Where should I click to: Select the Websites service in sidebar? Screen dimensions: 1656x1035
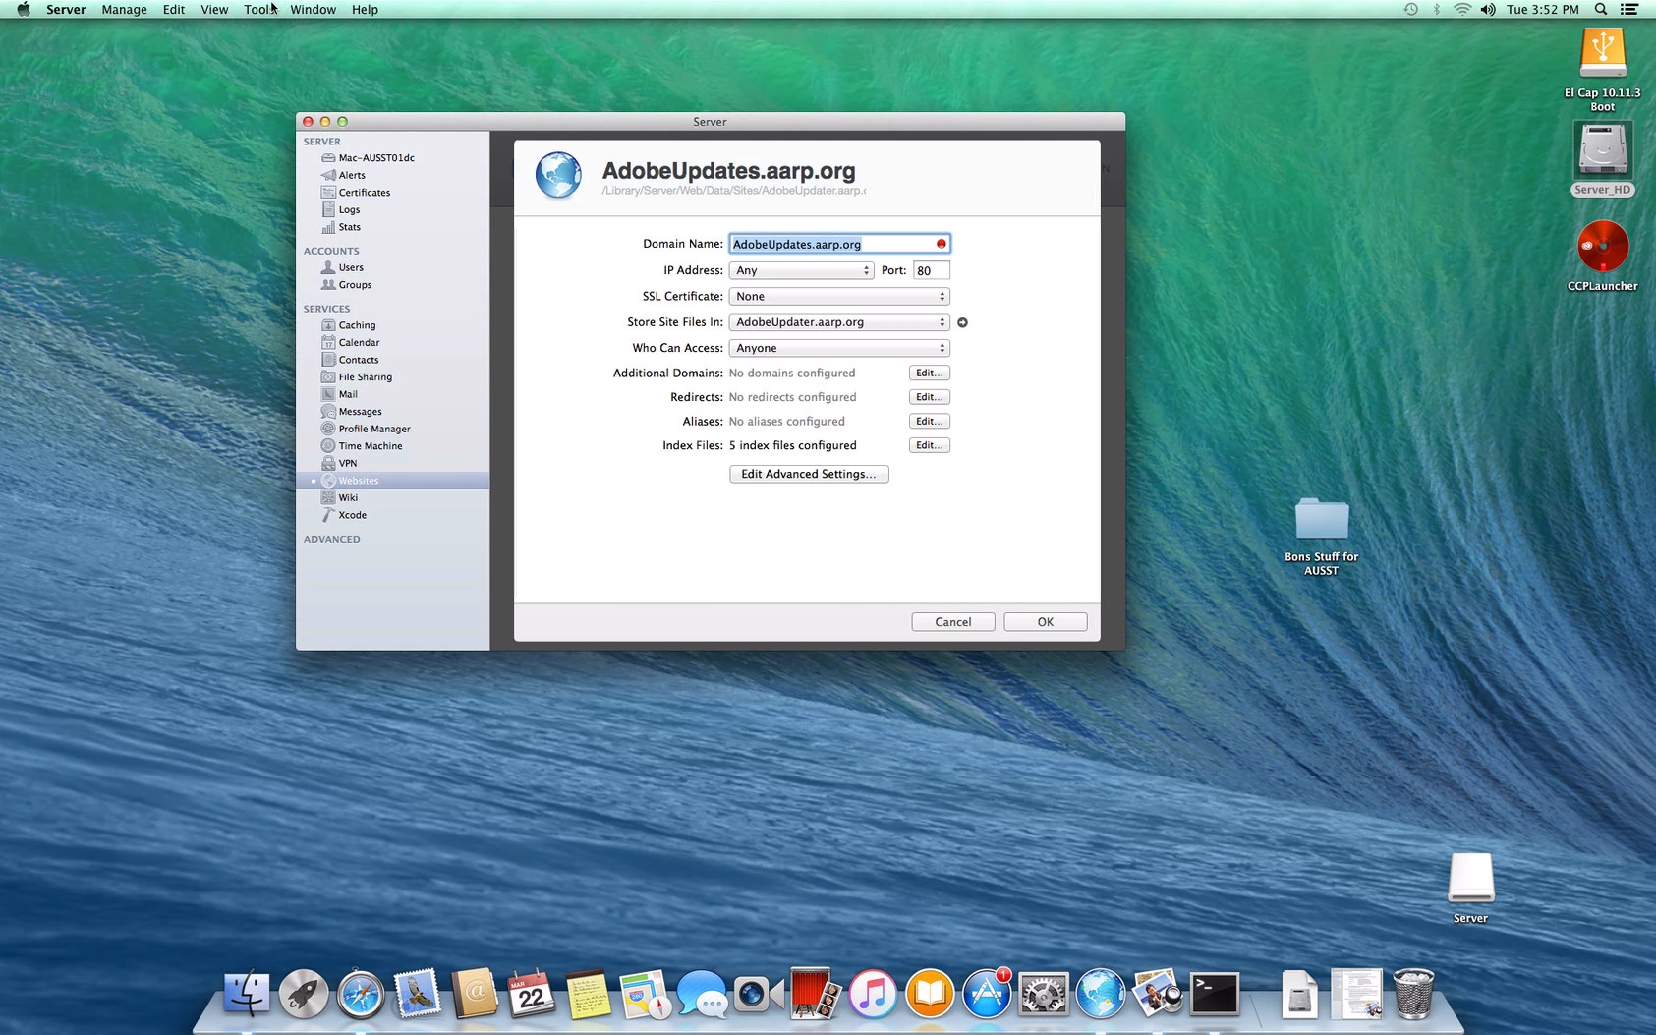pyautogui.click(x=392, y=481)
